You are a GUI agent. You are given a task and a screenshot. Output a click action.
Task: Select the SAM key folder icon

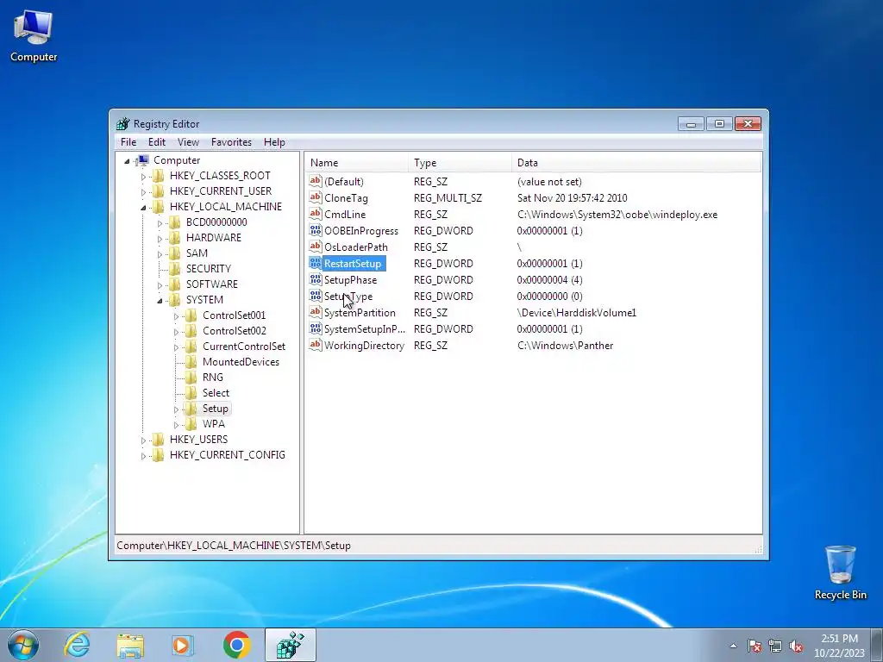click(175, 253)
